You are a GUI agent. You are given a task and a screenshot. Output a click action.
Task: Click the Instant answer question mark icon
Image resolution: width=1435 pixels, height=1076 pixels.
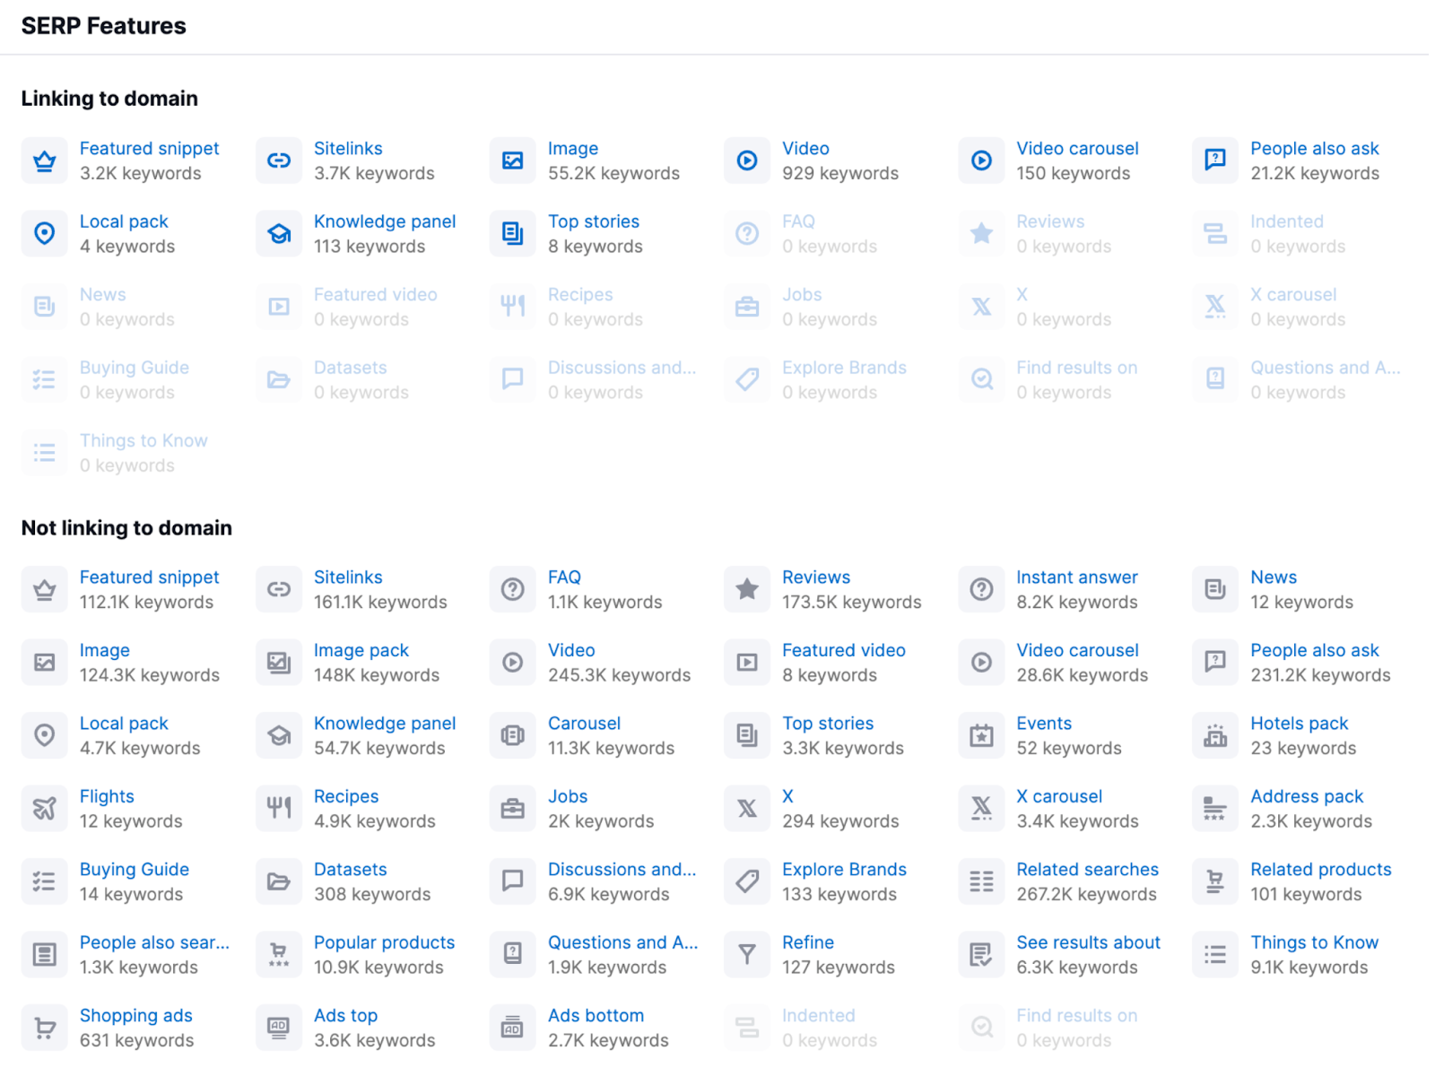981,590
